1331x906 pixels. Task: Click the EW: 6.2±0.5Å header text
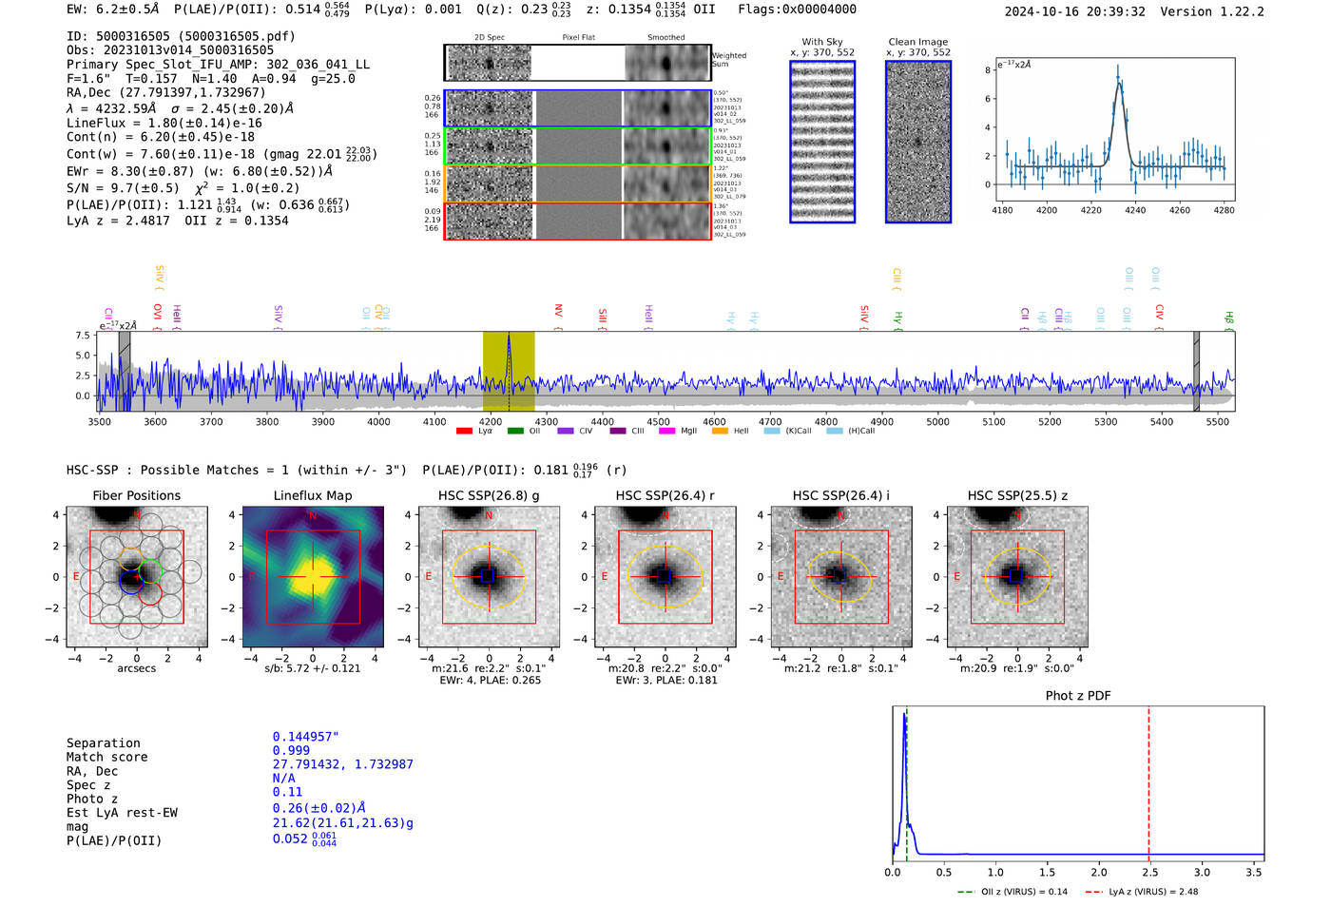click(x=113, y=10)
